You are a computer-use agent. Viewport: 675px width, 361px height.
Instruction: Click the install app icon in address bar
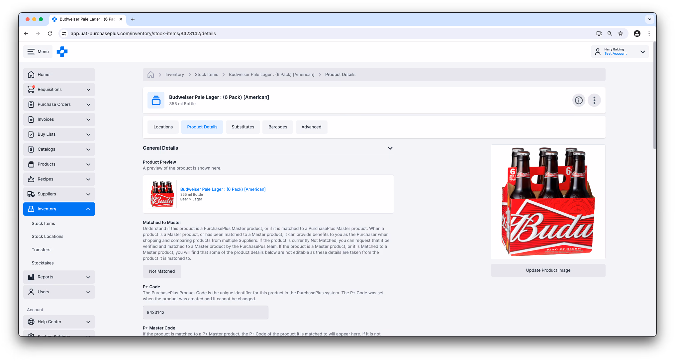coord(599,34)
